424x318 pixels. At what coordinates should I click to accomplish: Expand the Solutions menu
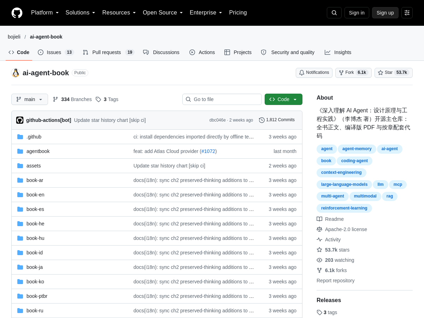[x=81, y=13]
